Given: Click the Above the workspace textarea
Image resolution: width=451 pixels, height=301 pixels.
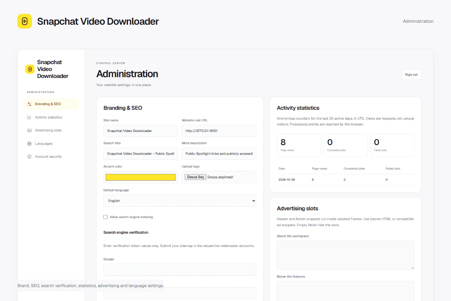Looking at the screenshot, I should [345, 255].
